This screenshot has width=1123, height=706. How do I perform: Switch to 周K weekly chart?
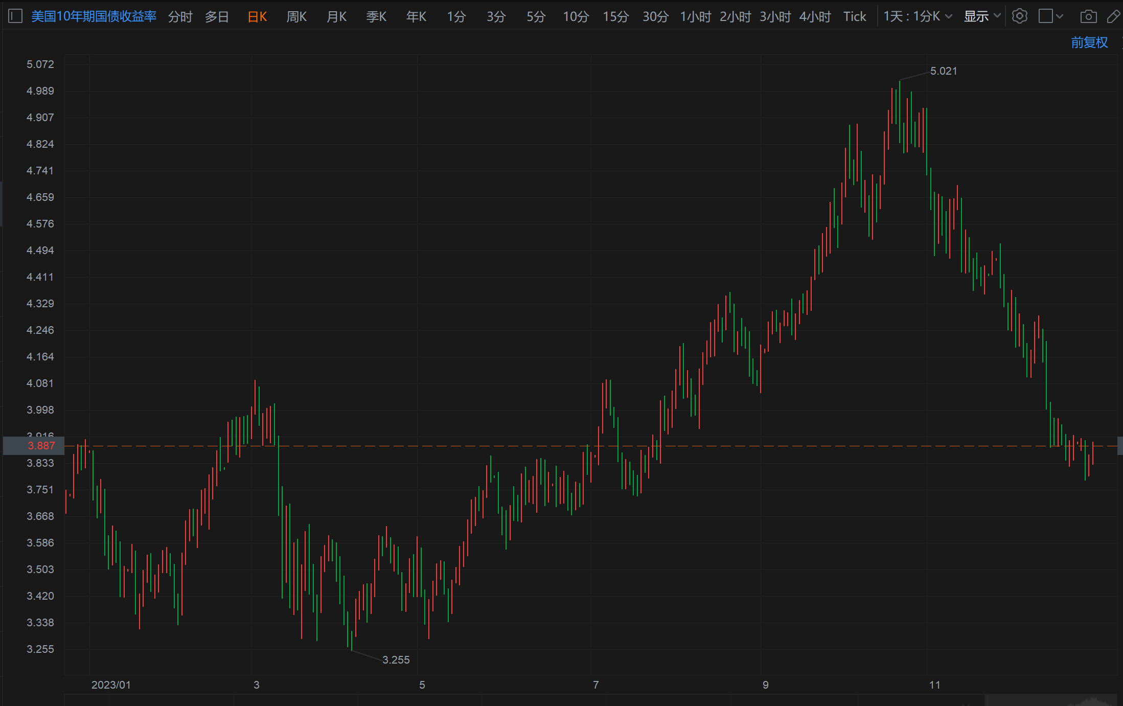296,17
